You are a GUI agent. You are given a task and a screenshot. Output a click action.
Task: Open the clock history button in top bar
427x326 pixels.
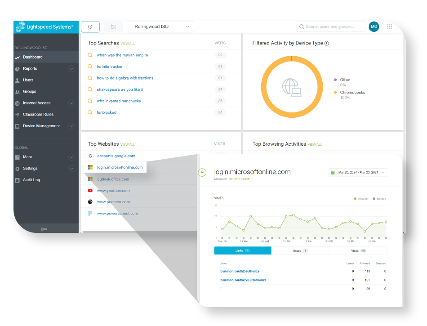point(90,27)
